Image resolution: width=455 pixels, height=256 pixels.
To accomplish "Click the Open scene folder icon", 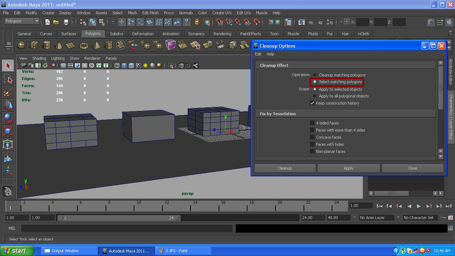I will tap(56, 22).
